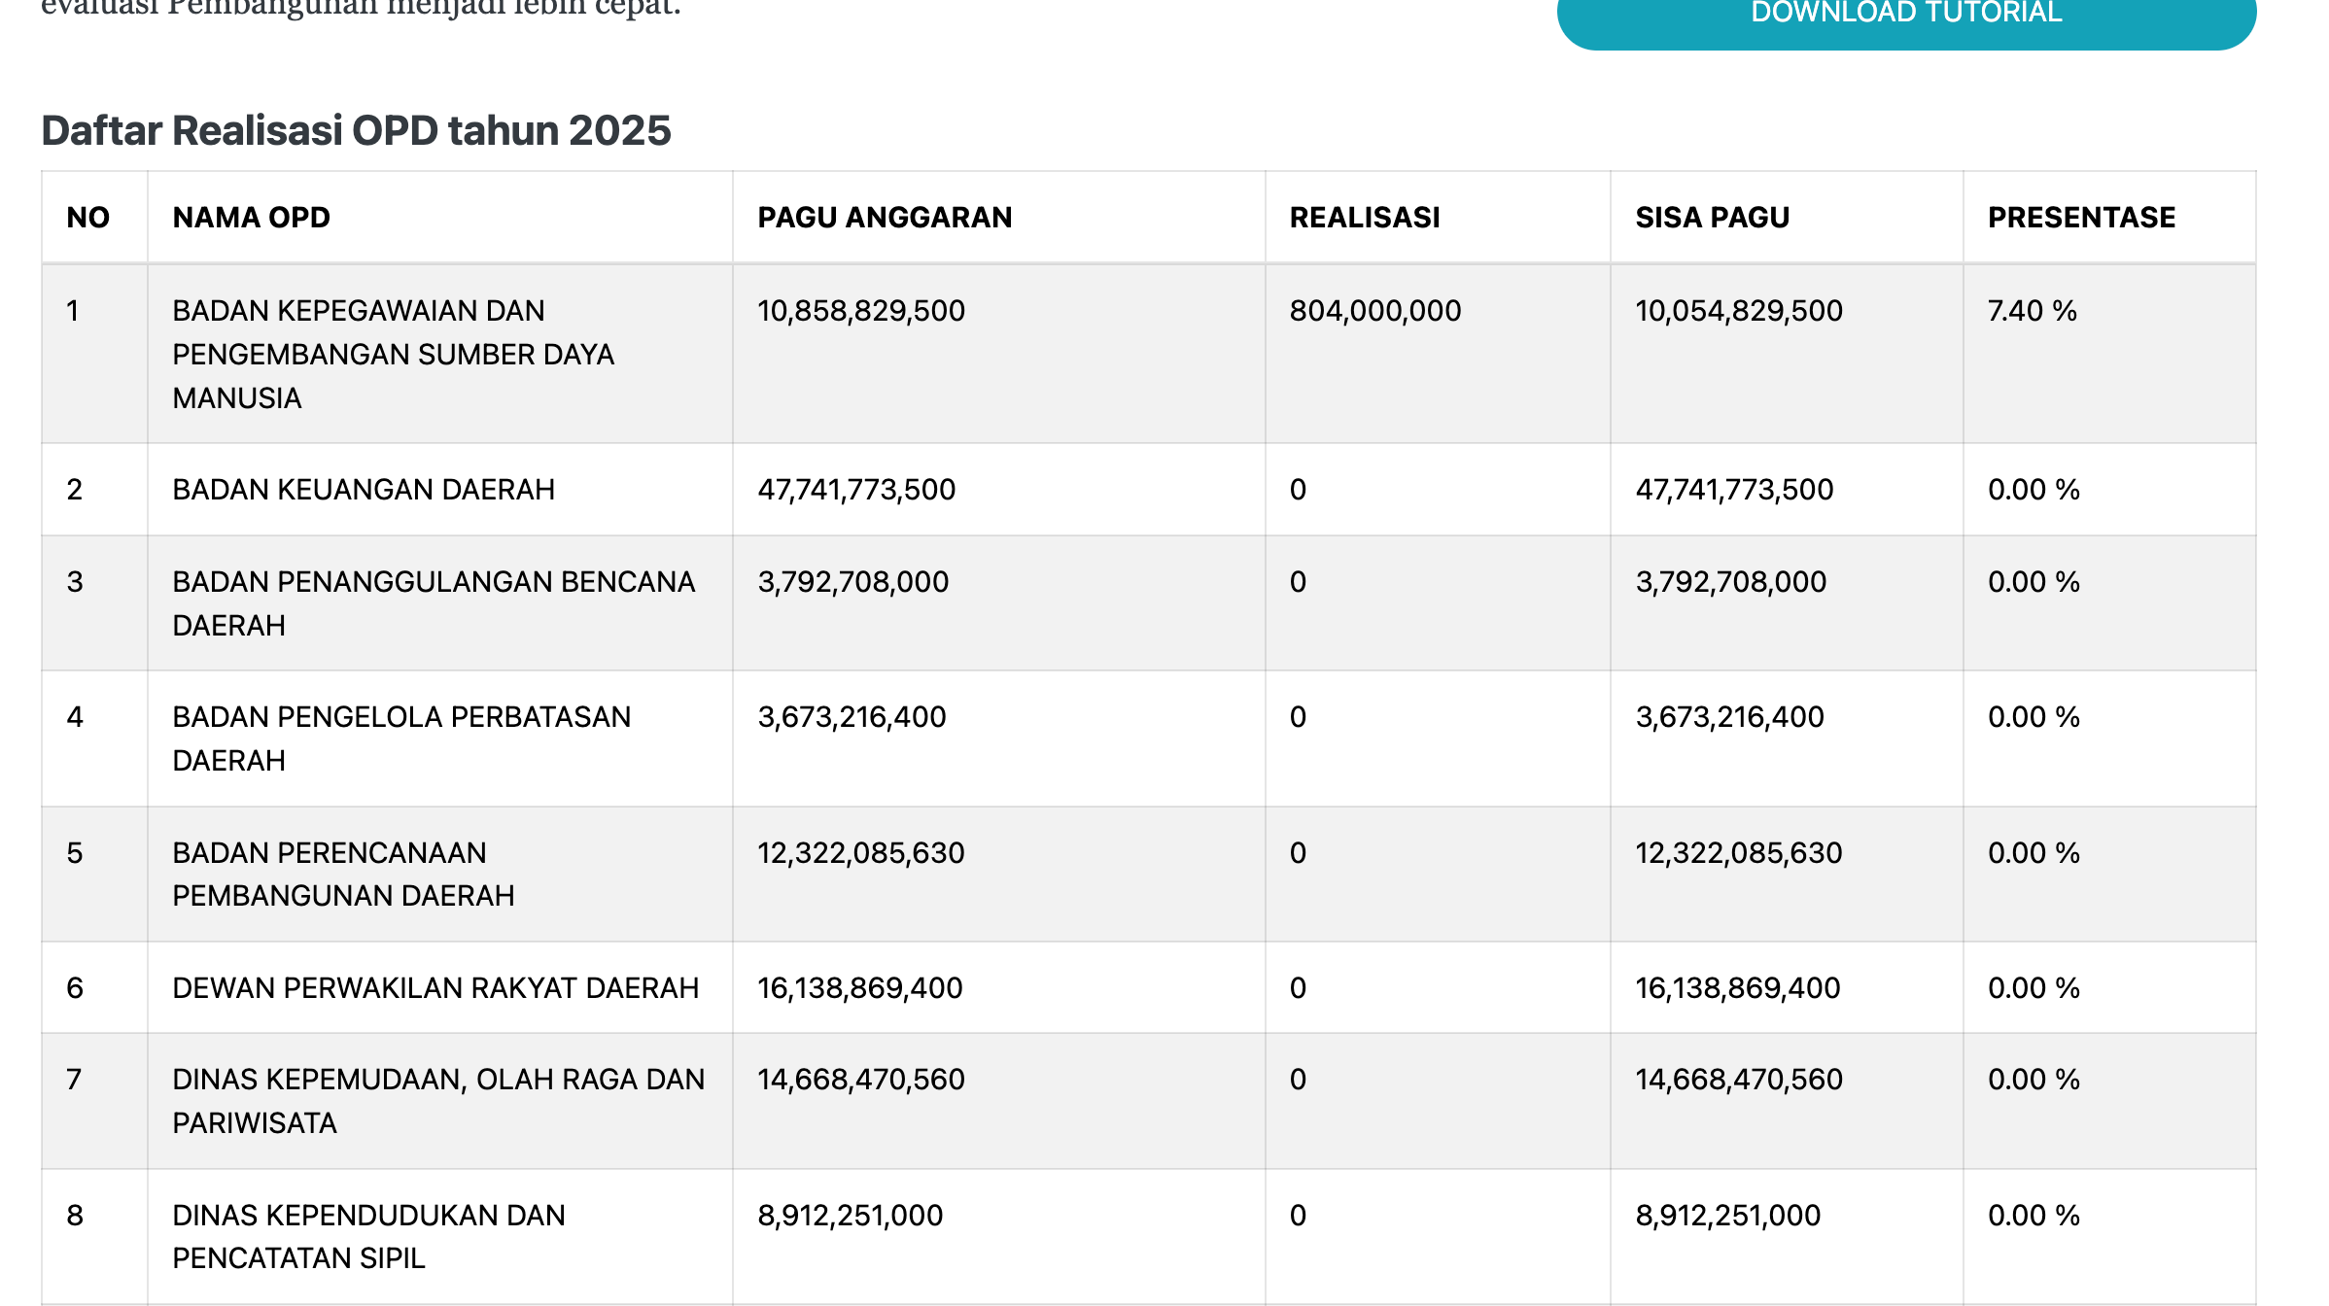Viewport: 2329px width, 1306px height.
Task: Click pagu value 47,741,773,500 in second column
Action: tap(856, 489)
